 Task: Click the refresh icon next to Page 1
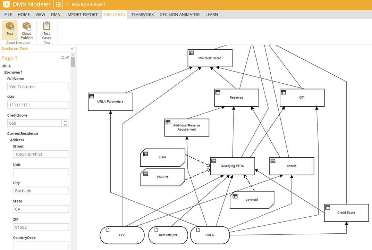[63, 58]
